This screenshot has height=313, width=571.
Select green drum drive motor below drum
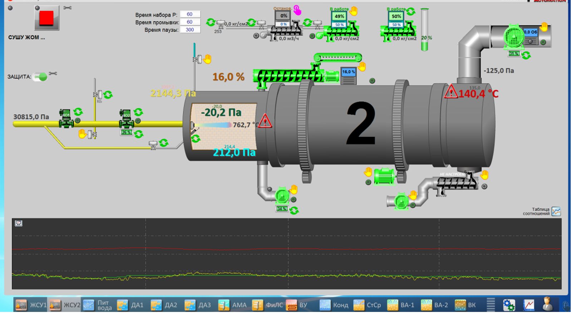pos(384,176)
